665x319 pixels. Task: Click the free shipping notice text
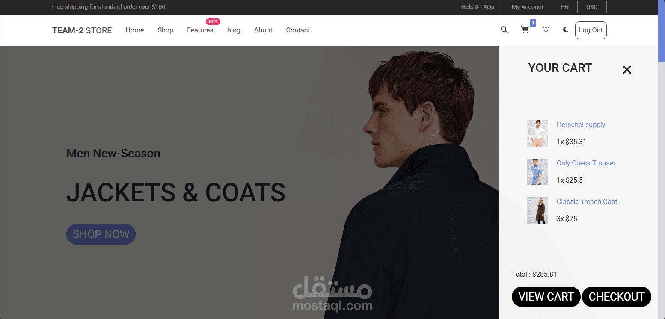(109, 7)
